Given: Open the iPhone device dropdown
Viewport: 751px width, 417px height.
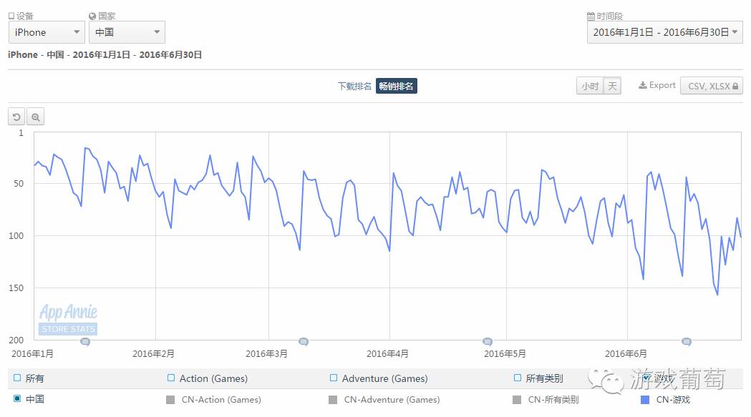Looking at the screenshot, I should pos(47,32).
